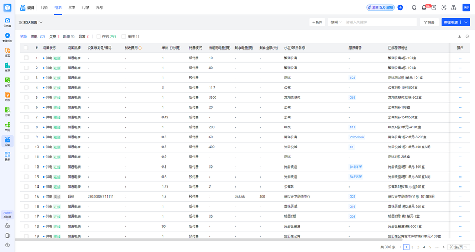Open the devices (设备) sidebar icon
The width and height of the screenshot is (475, 252).
[x=7, y=141]
